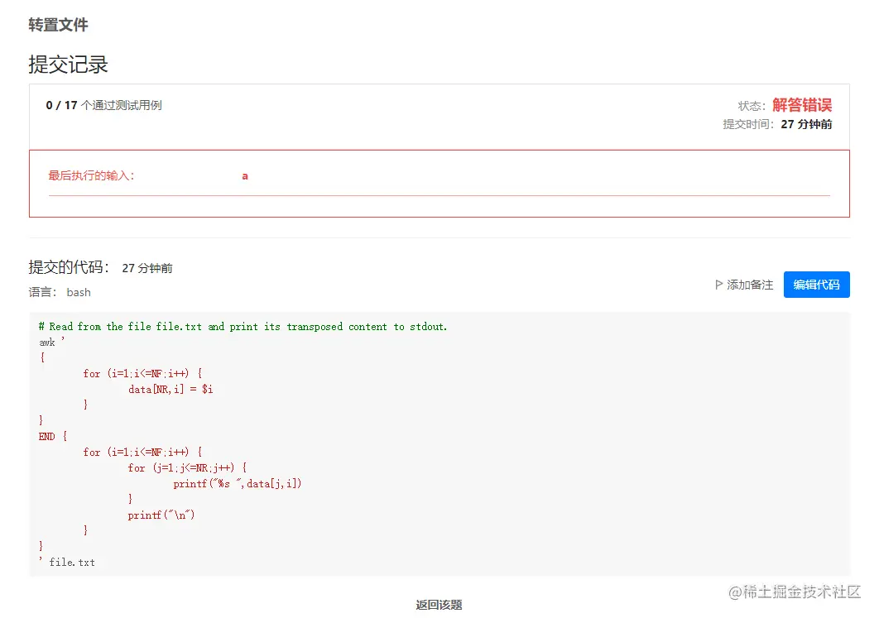Click the data[NR,i] = $i line

(x=171, y=389)
